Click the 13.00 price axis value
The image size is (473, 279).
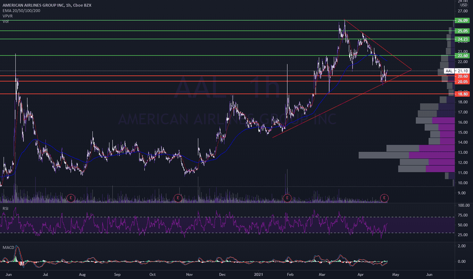click(x=463, y=153)
